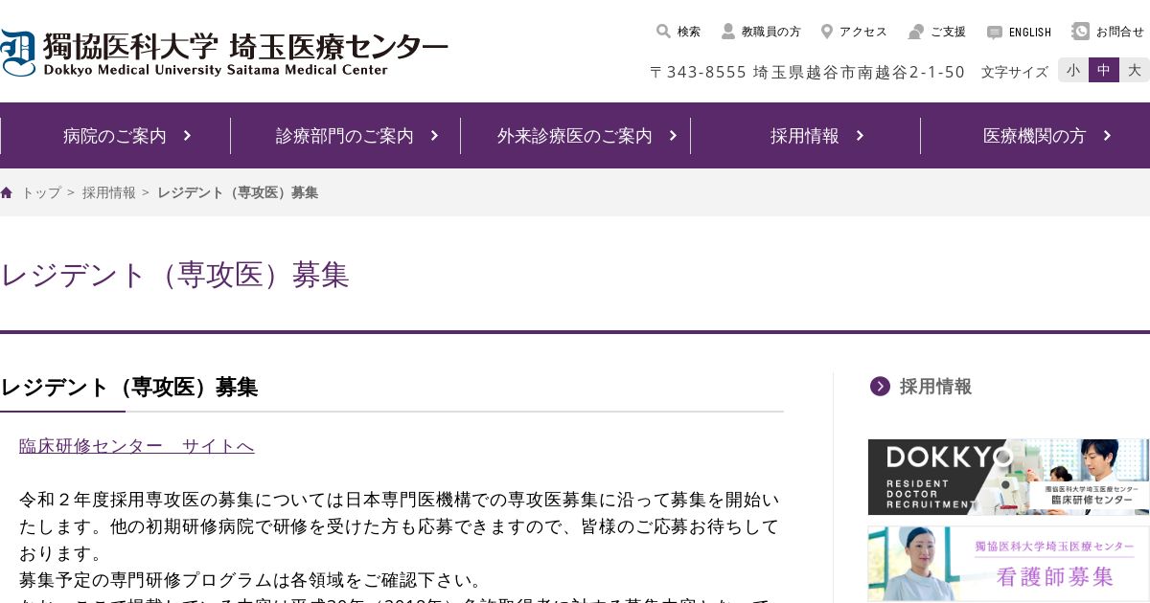1150x603 pixels.
Task: Expand chevron next to 採用情報 in navbar
Action: tap(860, 136)
